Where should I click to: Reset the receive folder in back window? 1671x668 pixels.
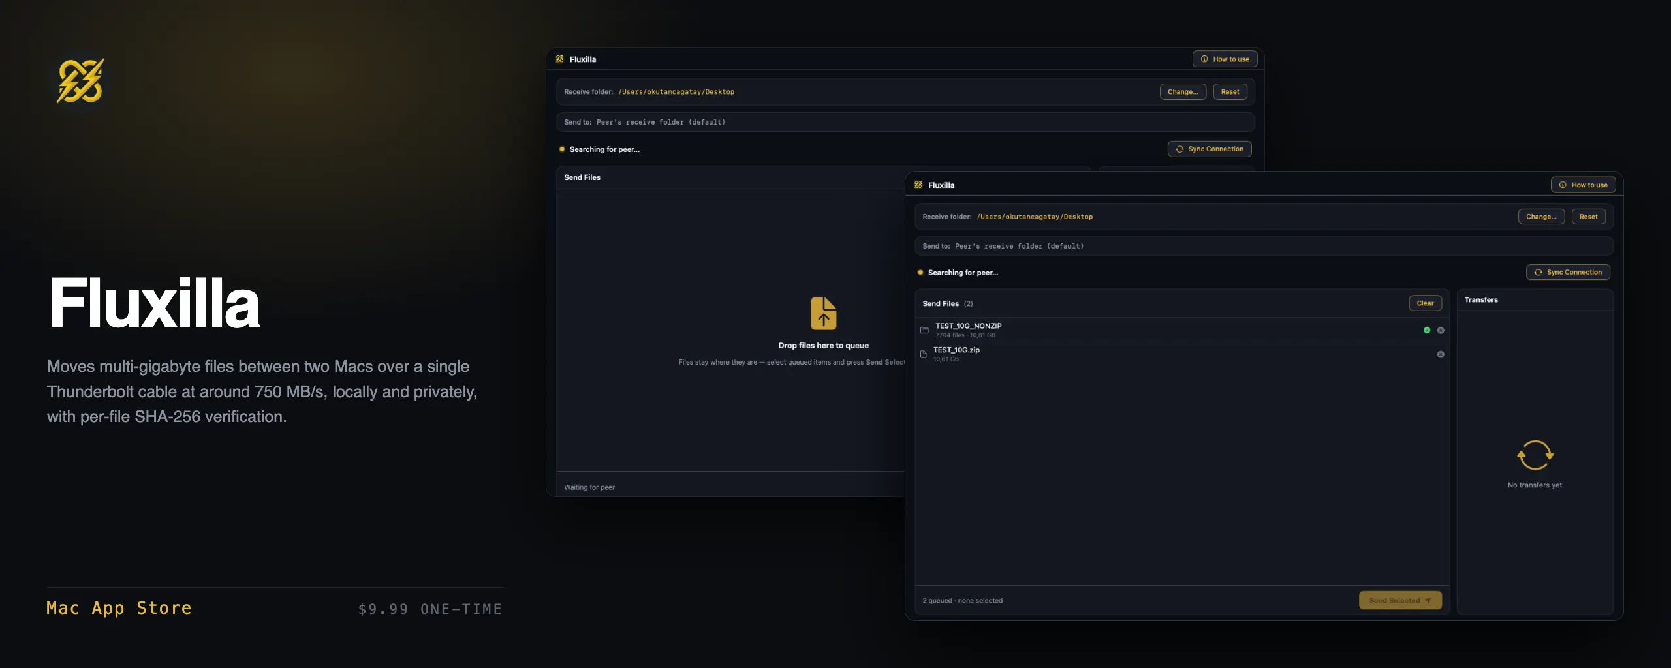(1230, 92)
